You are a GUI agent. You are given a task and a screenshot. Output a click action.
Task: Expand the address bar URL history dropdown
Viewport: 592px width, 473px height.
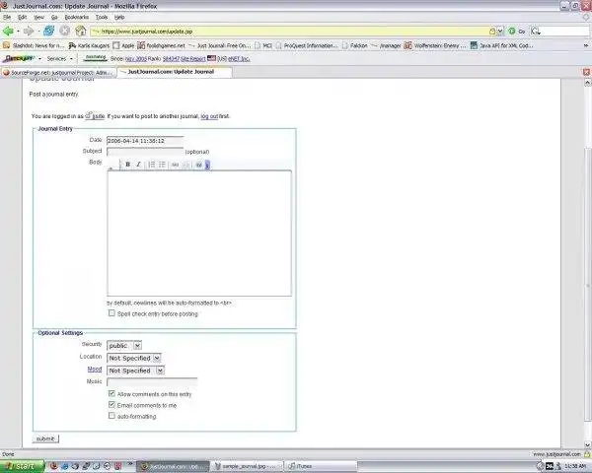point(500,32)
